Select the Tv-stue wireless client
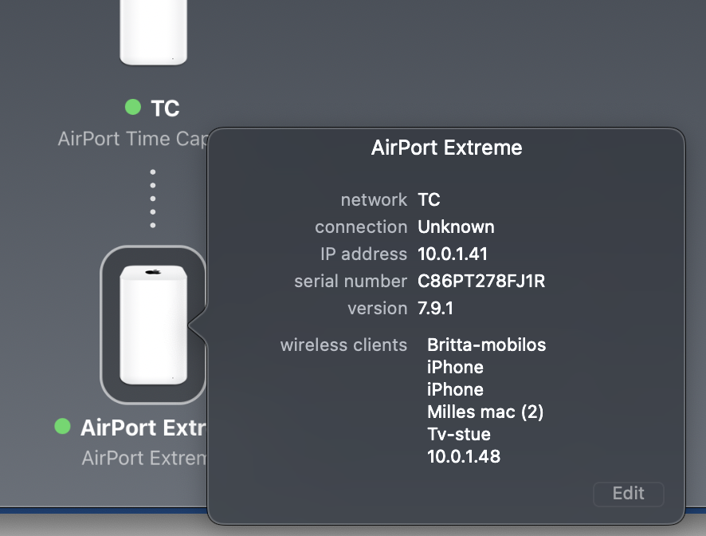The height and width of the screenshot is (536, 706). [x=459, y=434]
